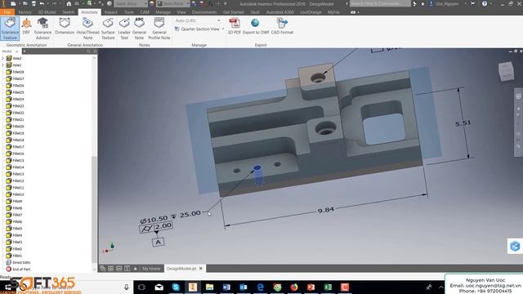Viewport: 523px width, 294px height.
Task: Close the Model browser tab
Action: point(17,51)
